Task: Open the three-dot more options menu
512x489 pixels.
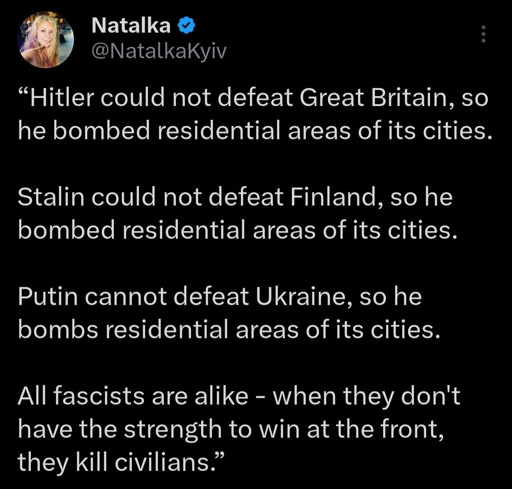Action: pos(483,34)
